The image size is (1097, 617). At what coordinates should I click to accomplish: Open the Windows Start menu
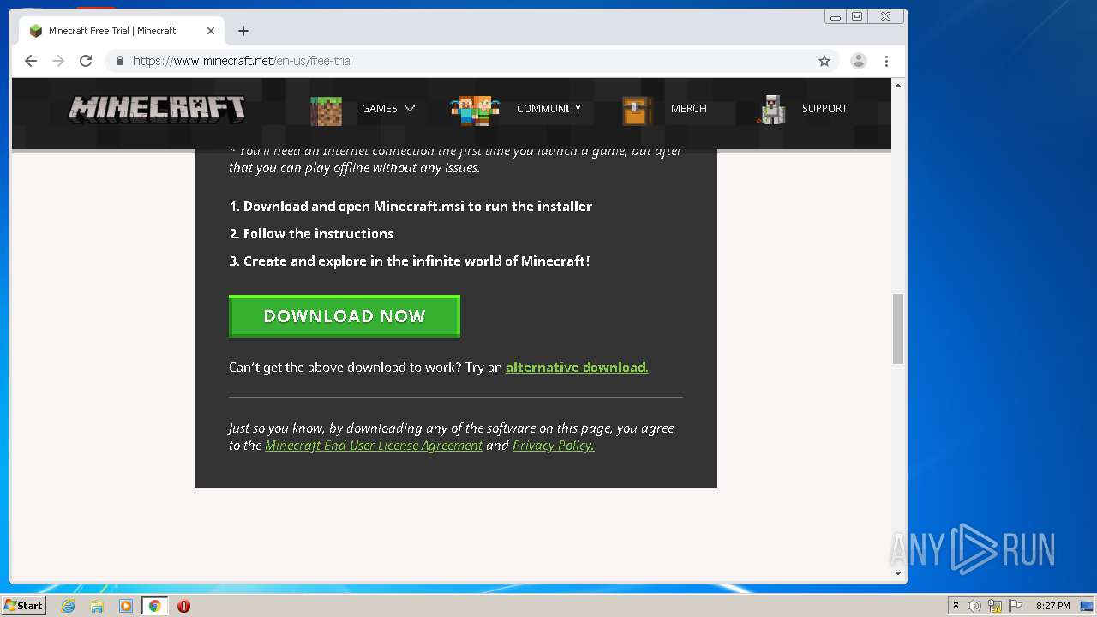click(23, 606)
